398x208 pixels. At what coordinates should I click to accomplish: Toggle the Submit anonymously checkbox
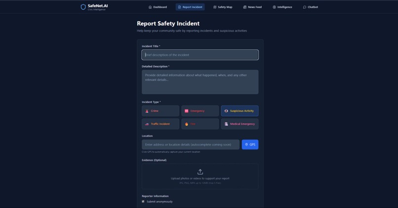pyautogui.click(x=143, y=202)
